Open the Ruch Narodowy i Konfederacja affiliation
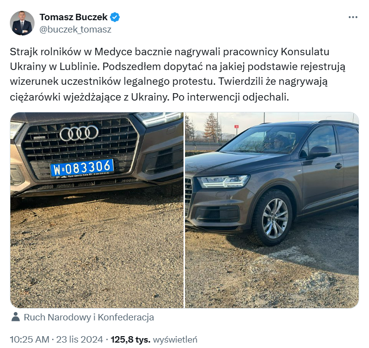 click(x=89, y=317)
